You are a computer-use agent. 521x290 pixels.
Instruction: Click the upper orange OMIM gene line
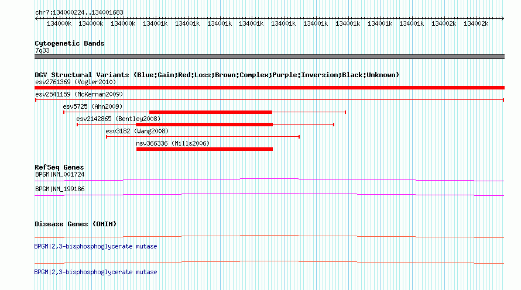pos(269,237)
